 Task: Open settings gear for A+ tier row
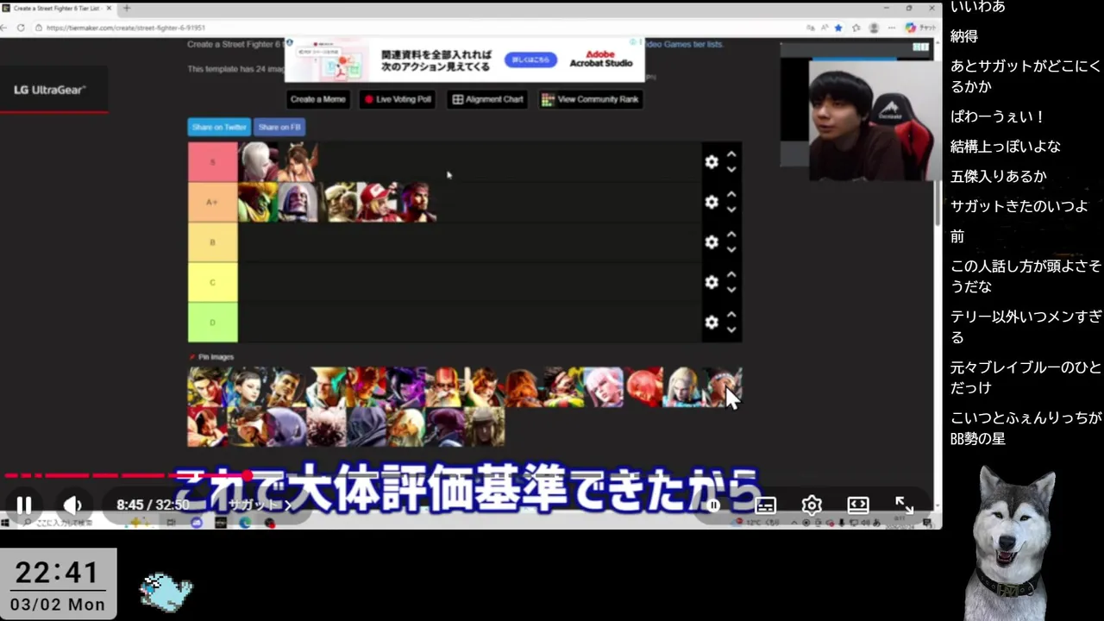tap(712, 202)
